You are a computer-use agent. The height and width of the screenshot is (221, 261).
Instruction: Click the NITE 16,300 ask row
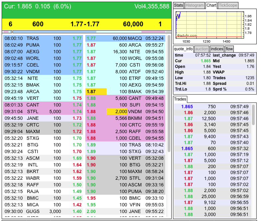(125, 52)
